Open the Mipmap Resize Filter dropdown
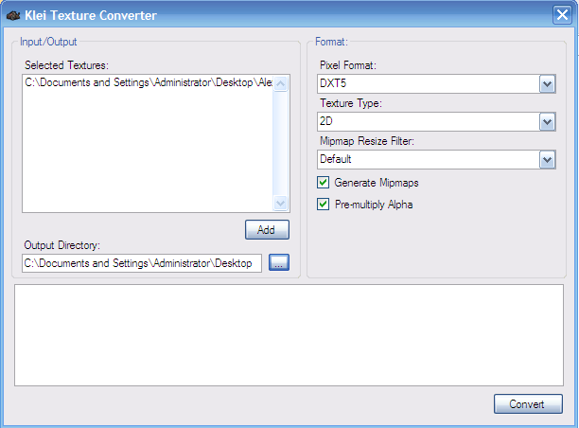The width and height of the screenshot is (579, 428). (547, 160)
